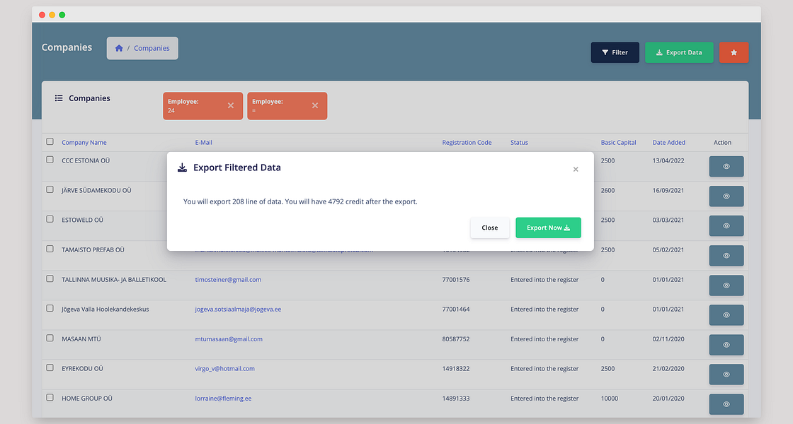Viewport: 793px width, 424px height.
Task: View details of CCC ESTONIA OÜ via eye icon
Action: 726,167
